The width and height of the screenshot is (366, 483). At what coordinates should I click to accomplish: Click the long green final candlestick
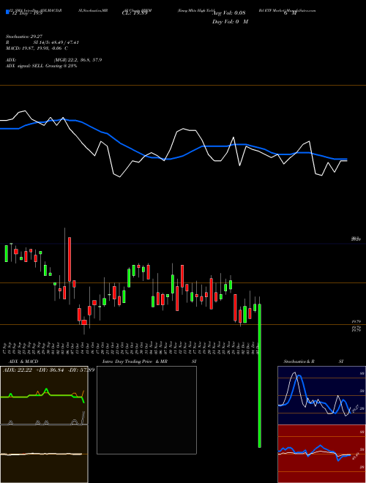(259, 375)
